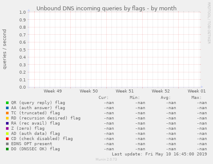Click the EDNS OPT gray legend swatch
The width and height of the screenshot is (213, 164).
(7, 144)
